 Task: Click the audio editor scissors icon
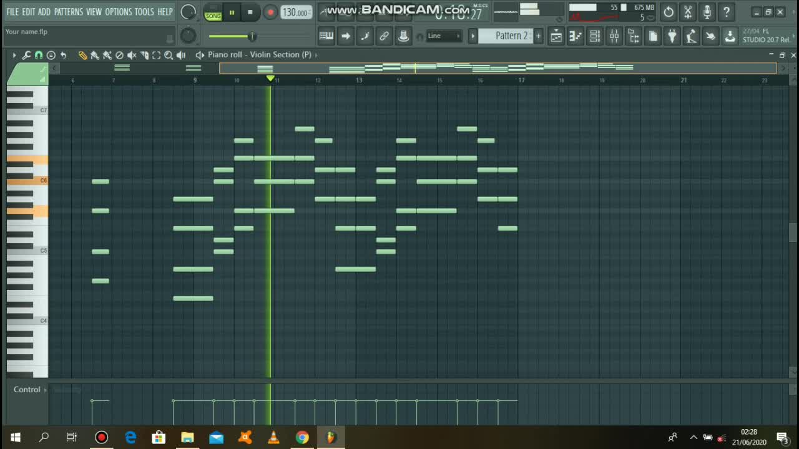(x=688, y=12)
